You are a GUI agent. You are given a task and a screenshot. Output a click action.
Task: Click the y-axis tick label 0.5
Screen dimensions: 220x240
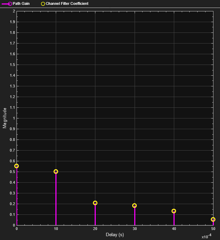(x=12, y=172)
